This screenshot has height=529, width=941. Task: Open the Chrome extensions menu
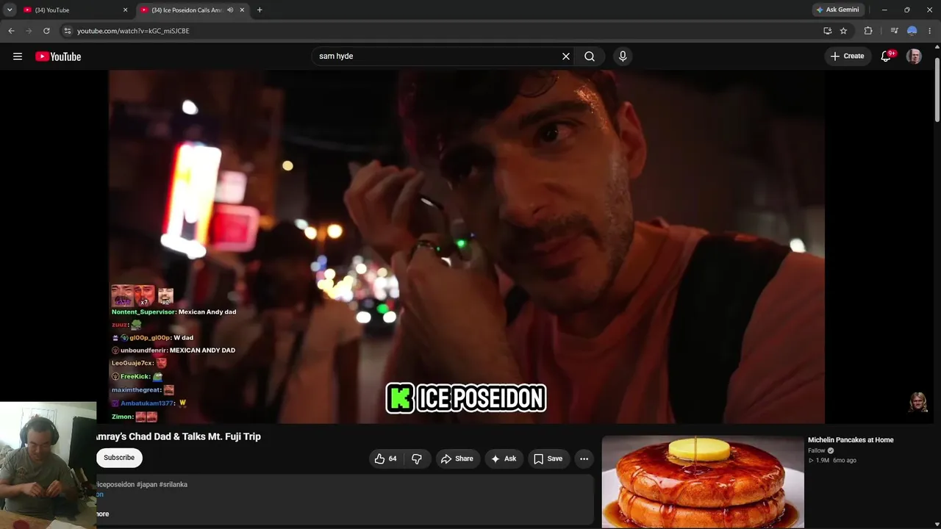coord(868,31)
